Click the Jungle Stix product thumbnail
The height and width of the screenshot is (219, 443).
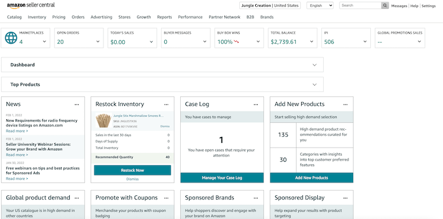tap(104, 120)
